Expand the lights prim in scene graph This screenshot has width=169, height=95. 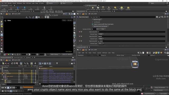[x=2, y=79]
